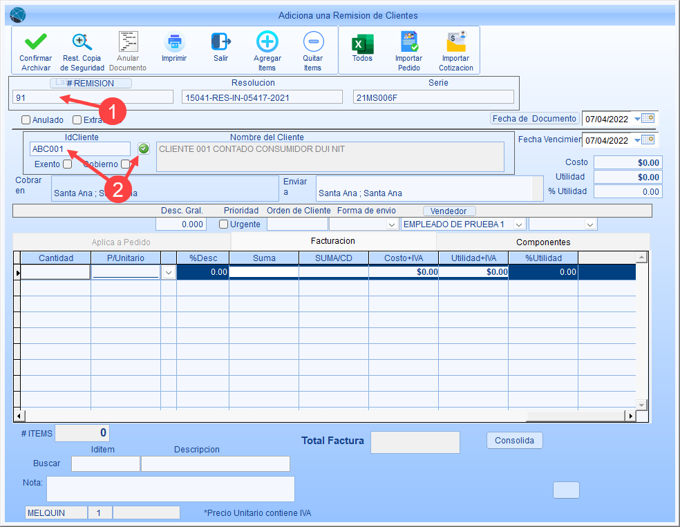
Task: Click the Importar Cotizacion icon
Action: coord(456,41)
